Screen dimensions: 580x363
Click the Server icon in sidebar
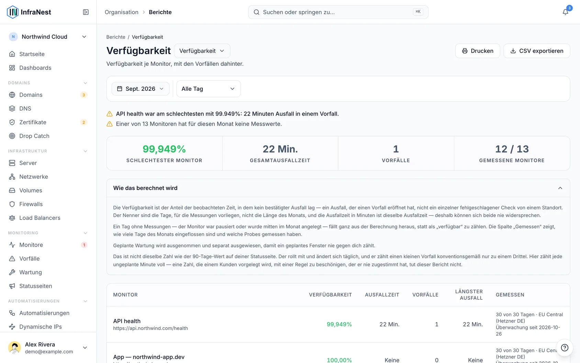click(12, 163)
